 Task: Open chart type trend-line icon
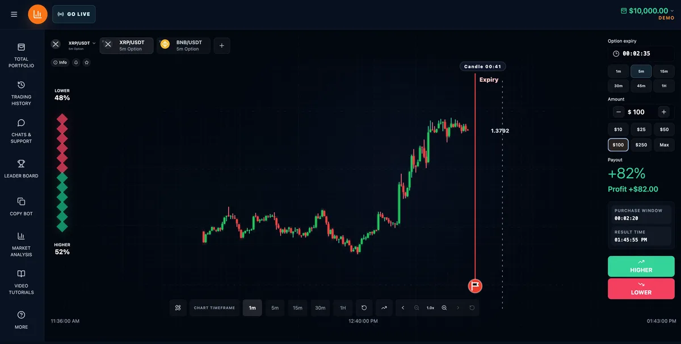pos(384,308)
